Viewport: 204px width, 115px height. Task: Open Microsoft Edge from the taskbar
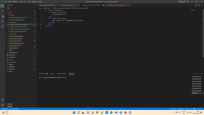coord(111,112)
